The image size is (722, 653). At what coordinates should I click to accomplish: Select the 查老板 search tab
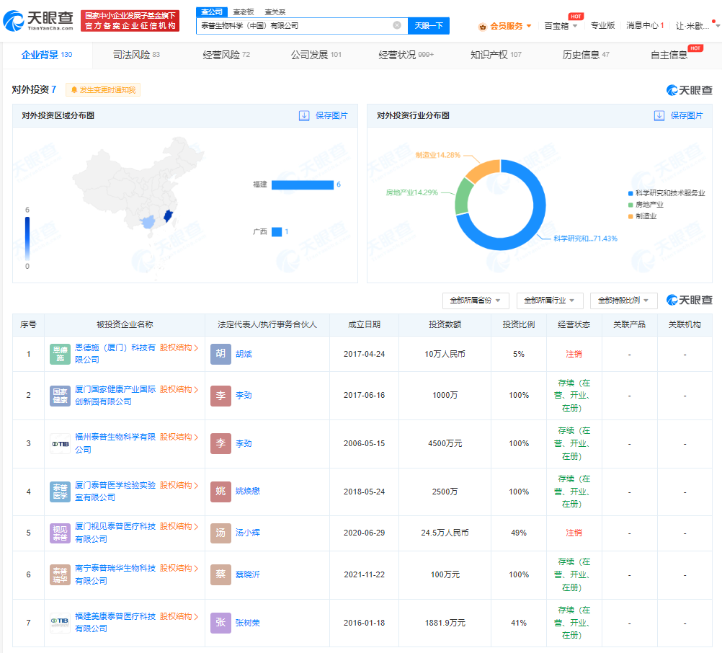click(x=243, y=12)
